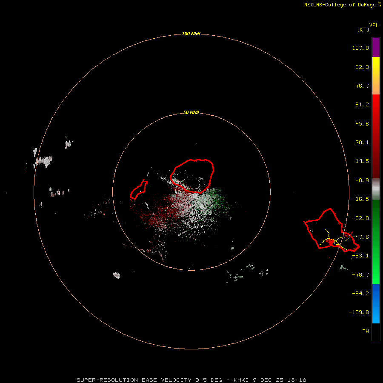383x383 pixels.
Task: Click the 14.5 velocity scale value
Action: coord(362,161)
